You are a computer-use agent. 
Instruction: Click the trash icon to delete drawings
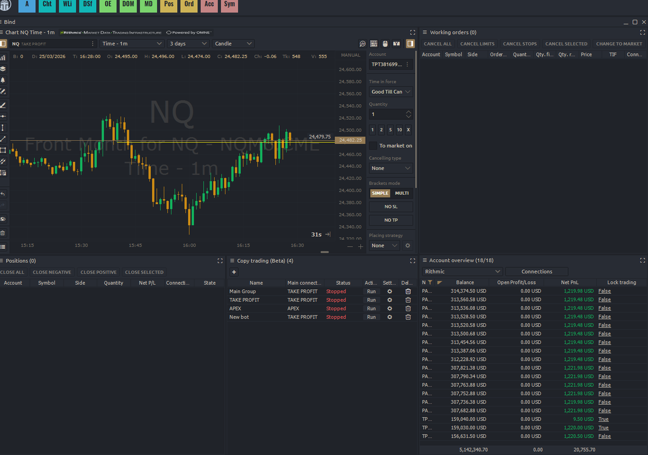3,233
